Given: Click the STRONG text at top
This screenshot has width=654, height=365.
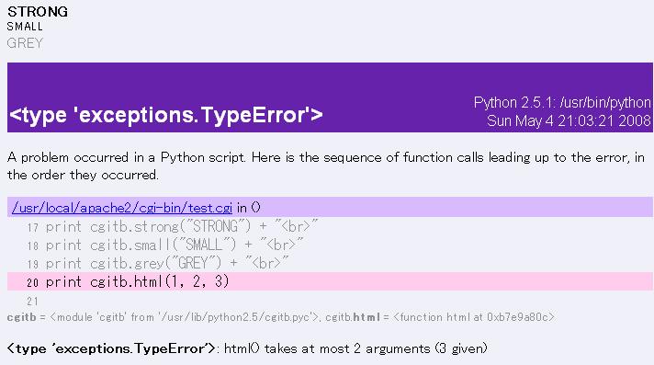Looking at the screenshot, I should coord(38,12).
